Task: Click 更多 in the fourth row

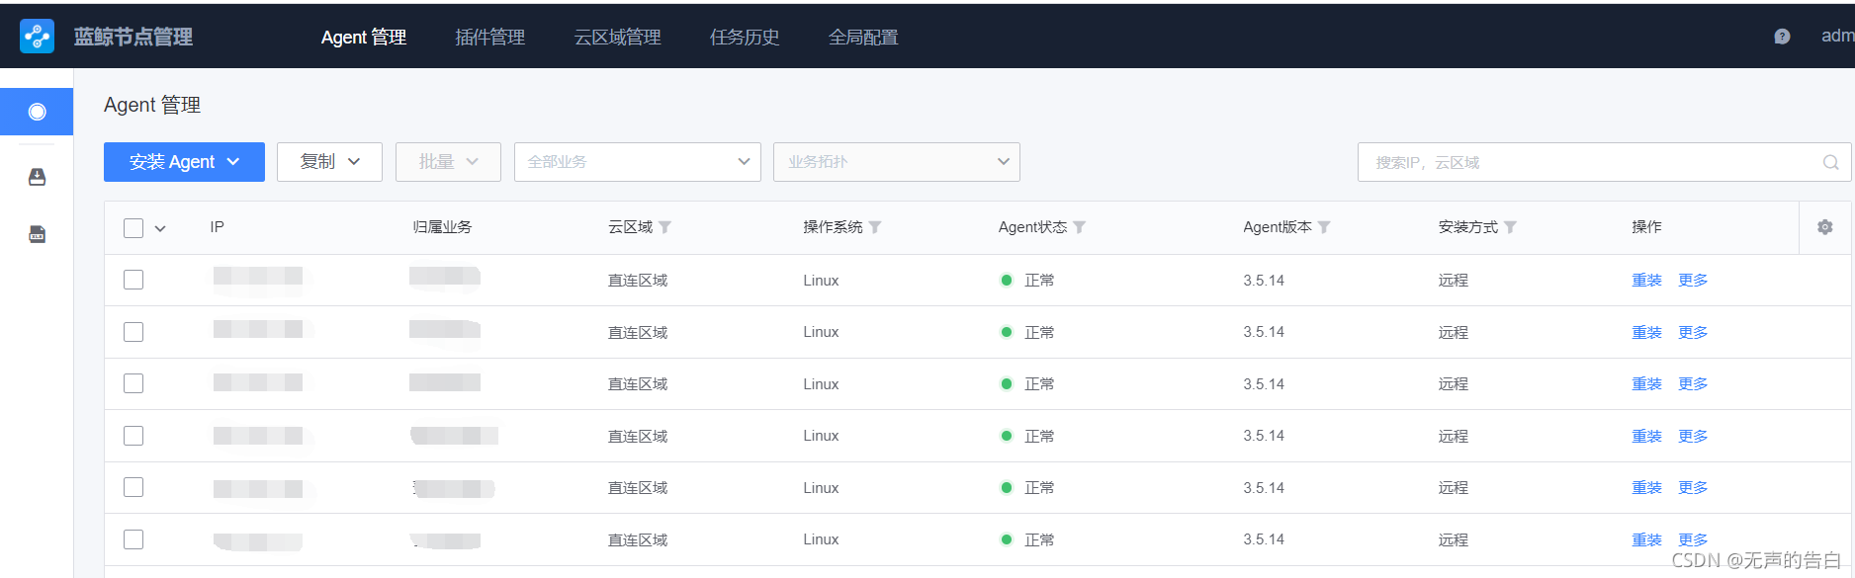Action: [x=1693, y=436]
